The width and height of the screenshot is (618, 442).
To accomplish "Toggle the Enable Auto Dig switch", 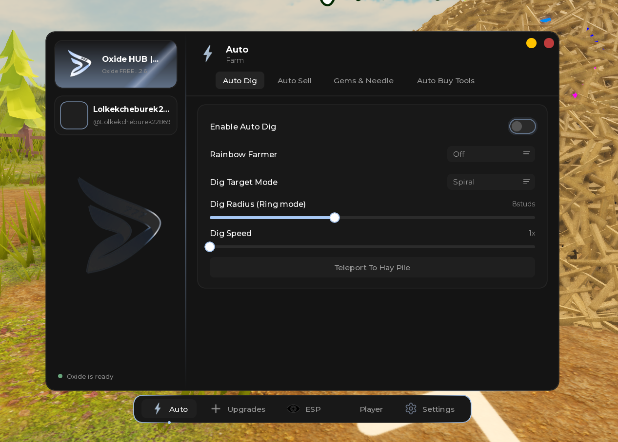I will click(x=522, y=127).
